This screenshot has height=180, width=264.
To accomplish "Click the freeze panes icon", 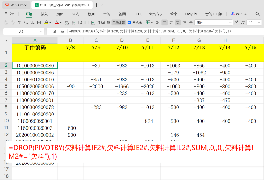I will click(x=87, y=23).
